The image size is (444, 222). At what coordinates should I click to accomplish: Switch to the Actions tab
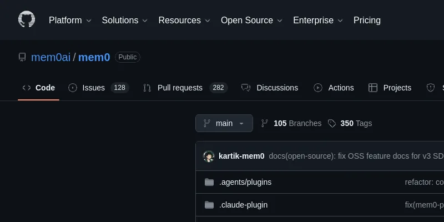coord(334,88)
